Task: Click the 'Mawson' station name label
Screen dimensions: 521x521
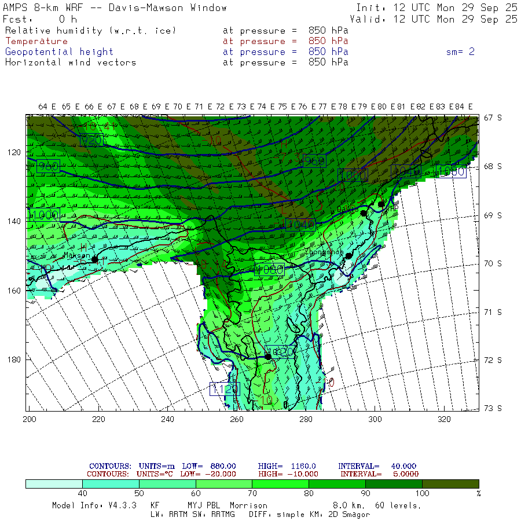Action: (77, 255)
